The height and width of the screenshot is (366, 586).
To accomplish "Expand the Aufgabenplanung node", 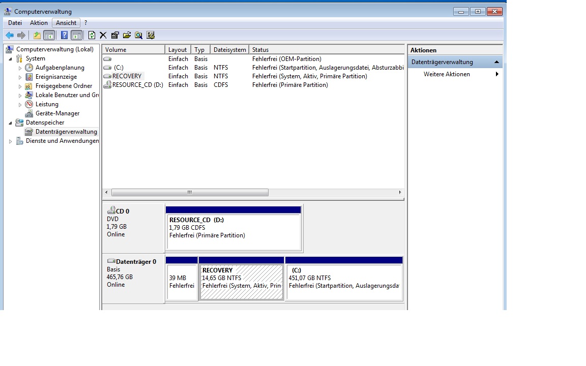I will point(20,68).
